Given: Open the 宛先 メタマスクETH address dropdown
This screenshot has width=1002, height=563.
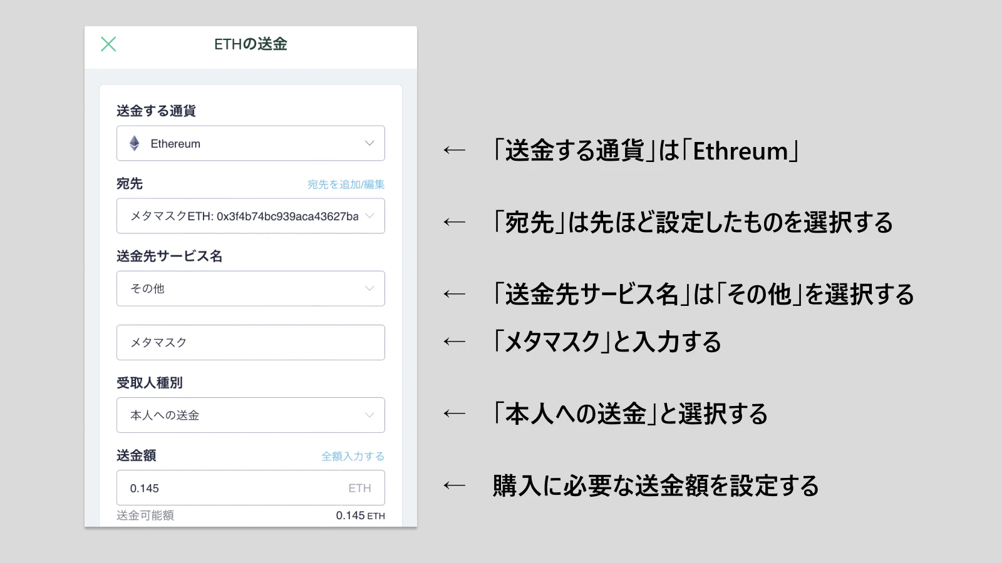Looking at the screenshot, I should [x=250, y=216].
